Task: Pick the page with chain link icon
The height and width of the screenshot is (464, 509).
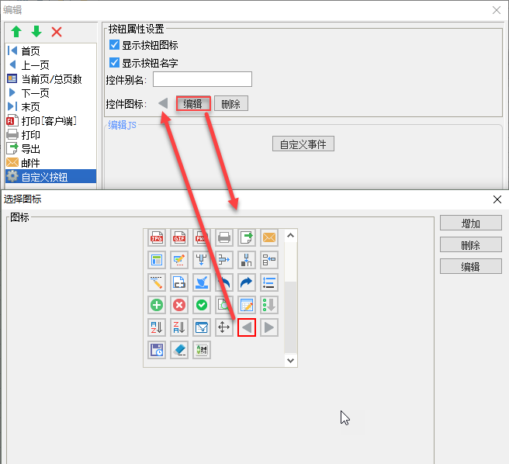Action: 179,282
